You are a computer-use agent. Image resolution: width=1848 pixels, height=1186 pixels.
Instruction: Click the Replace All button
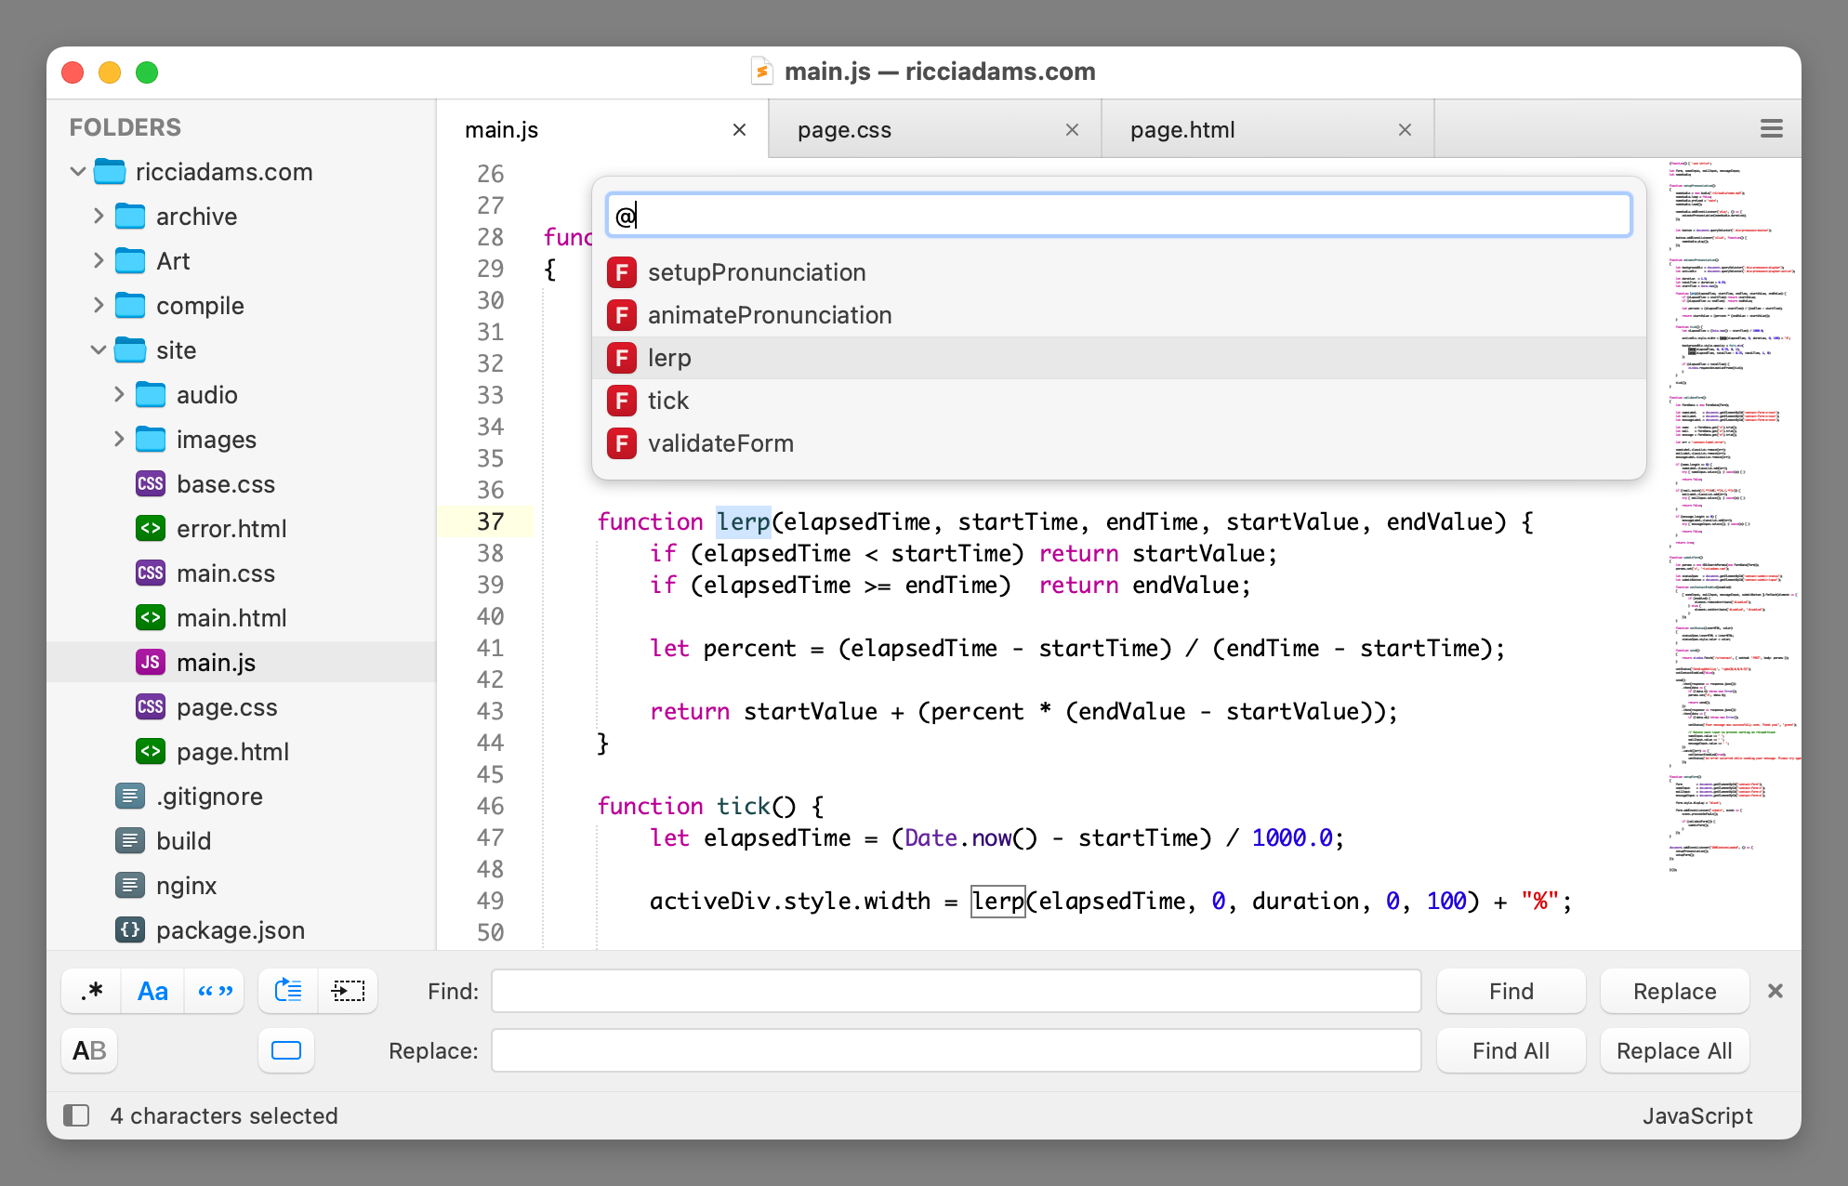pyautogui.click(x=1674, y=1050)
